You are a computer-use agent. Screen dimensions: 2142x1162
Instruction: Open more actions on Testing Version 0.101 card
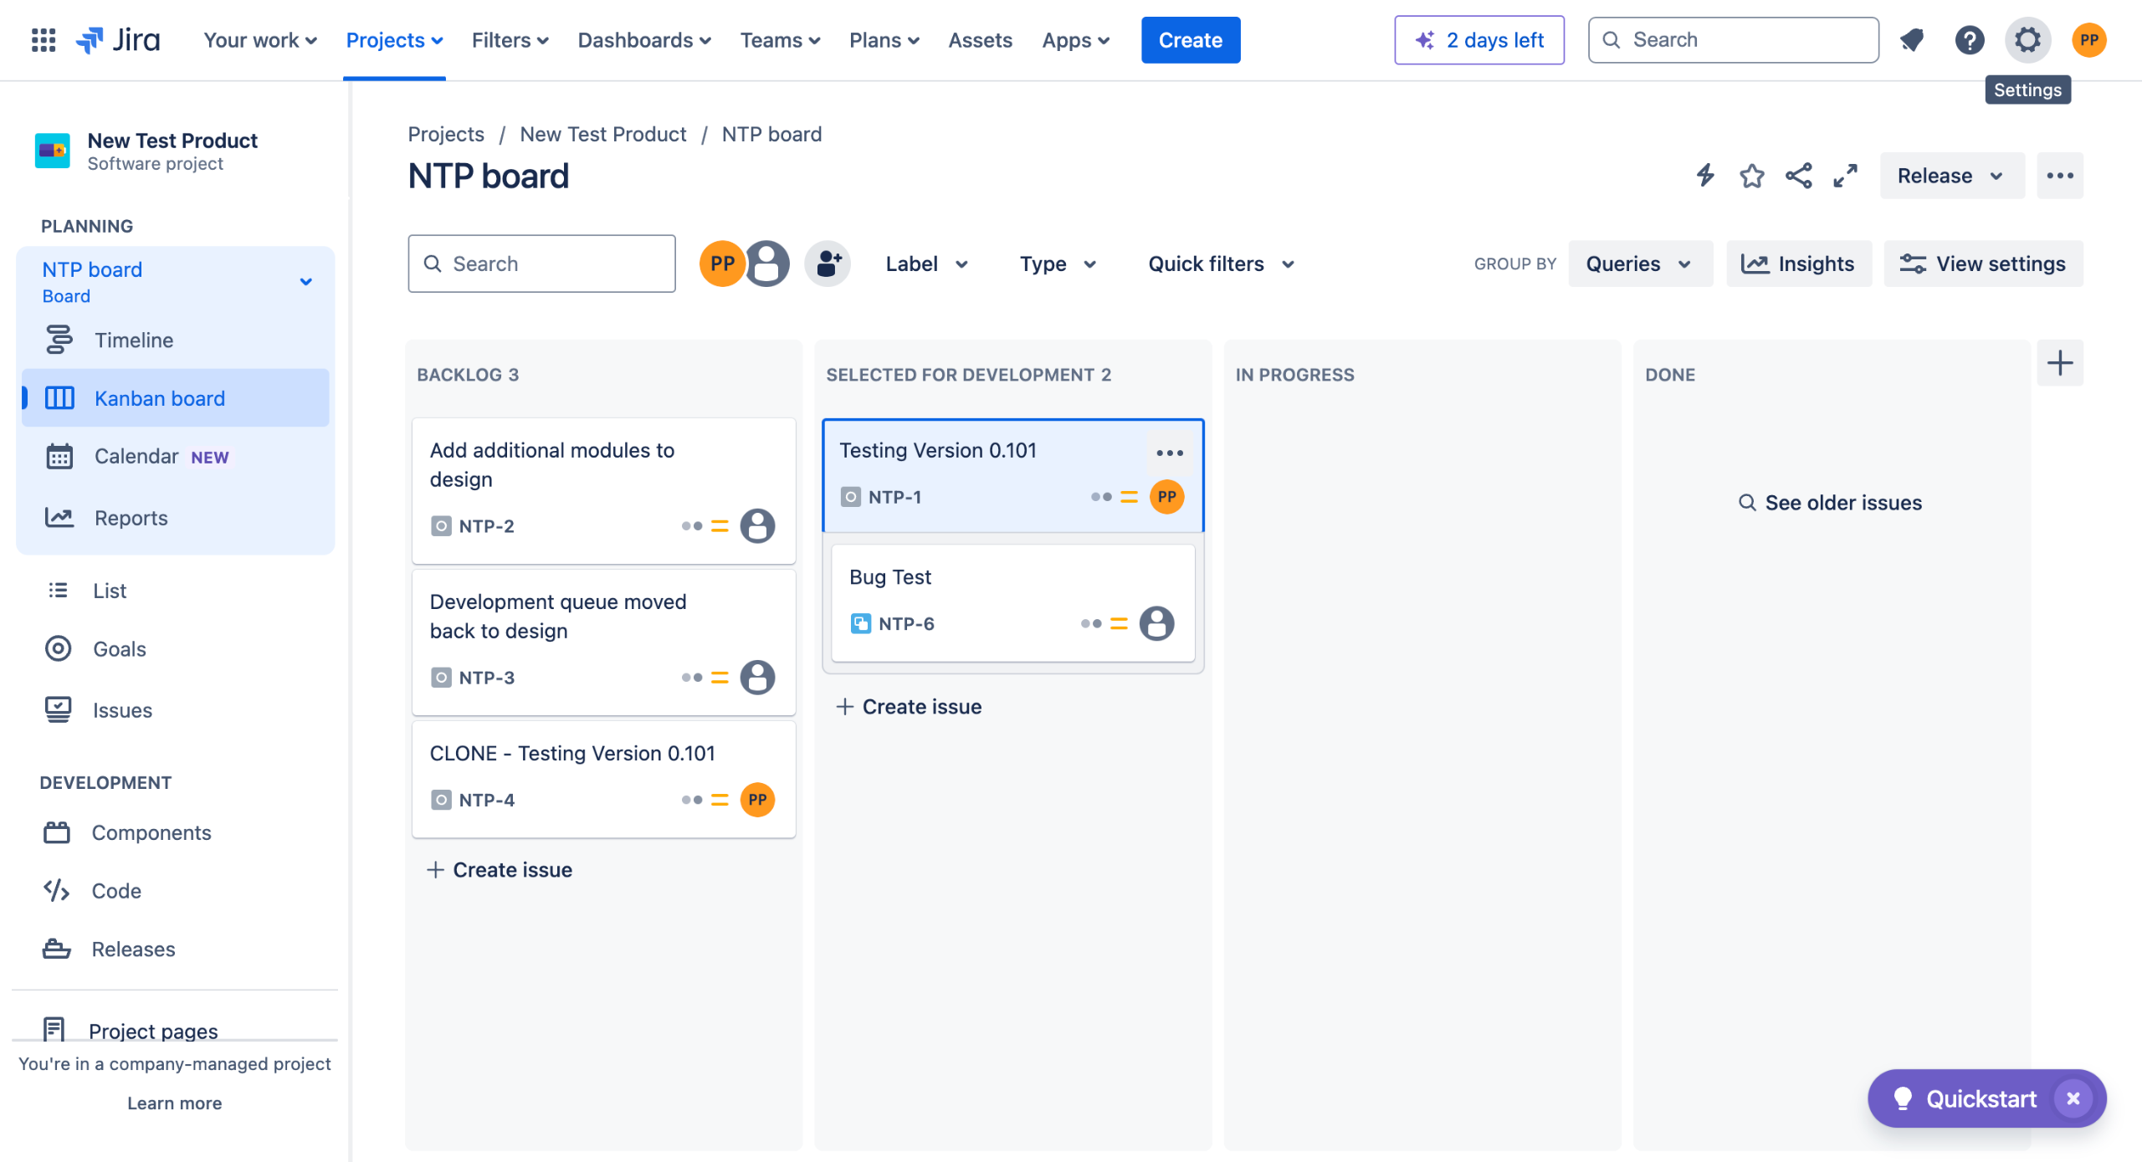(1169, 453)
